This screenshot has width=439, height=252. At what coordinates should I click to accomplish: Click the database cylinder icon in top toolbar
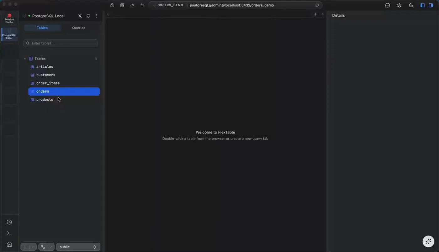(x=122, y=5)
